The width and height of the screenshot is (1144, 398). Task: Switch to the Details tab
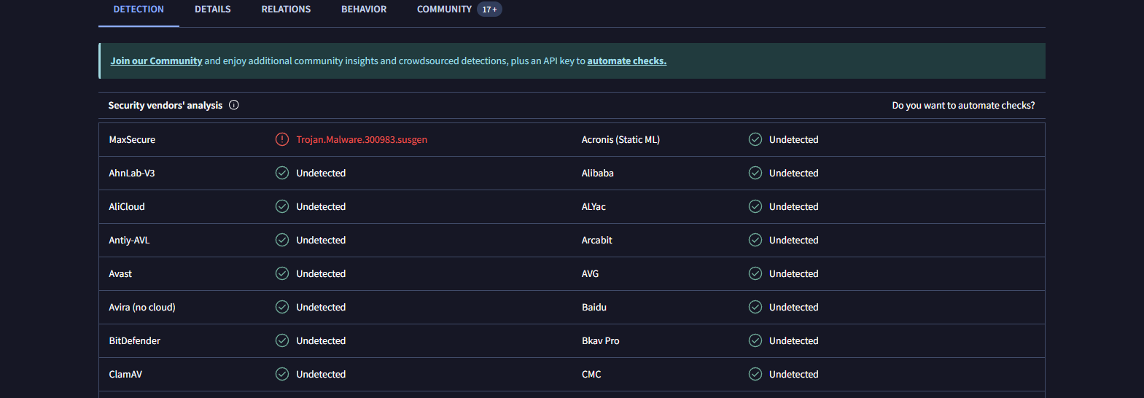click(212, 9)
